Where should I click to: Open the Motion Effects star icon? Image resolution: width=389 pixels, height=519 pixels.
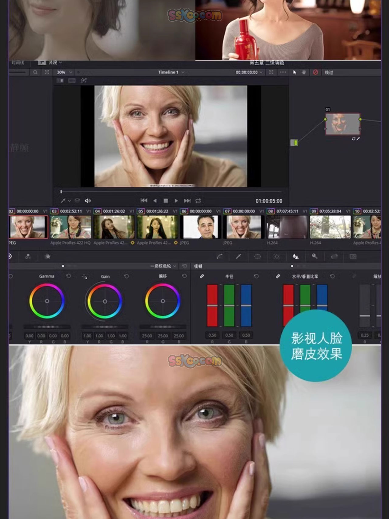[x=47, y=257]
